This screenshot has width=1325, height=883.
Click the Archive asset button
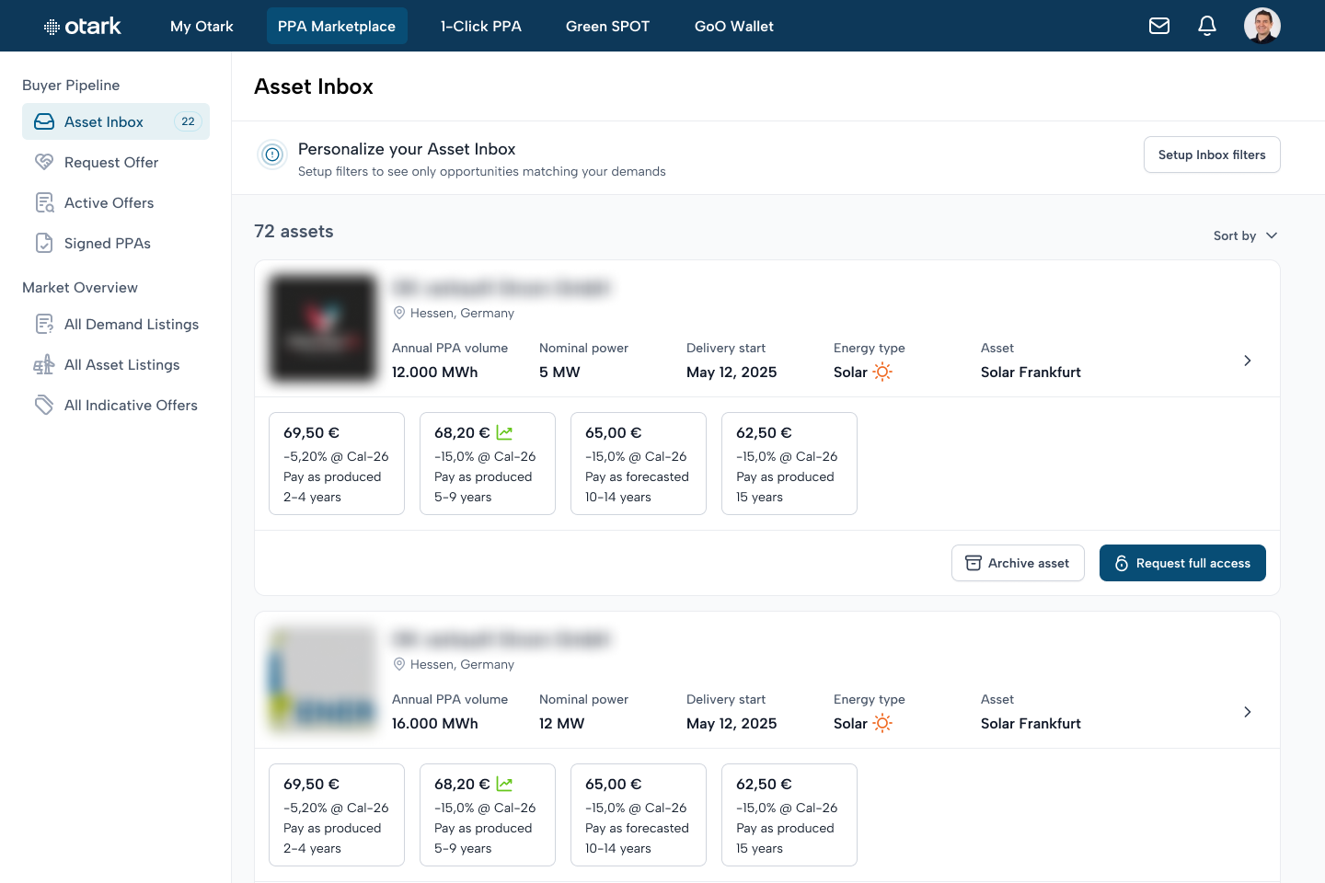click(1018, 563)
